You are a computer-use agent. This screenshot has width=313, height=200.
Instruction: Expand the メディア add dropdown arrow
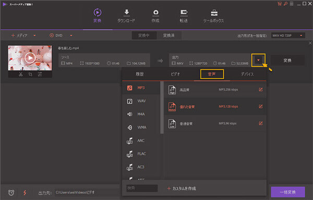[x=34, y=36]
